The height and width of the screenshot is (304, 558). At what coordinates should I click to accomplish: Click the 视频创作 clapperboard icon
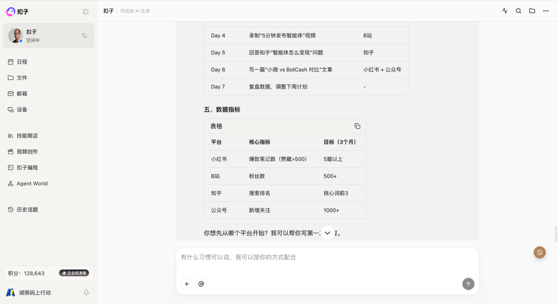(11, 152)
